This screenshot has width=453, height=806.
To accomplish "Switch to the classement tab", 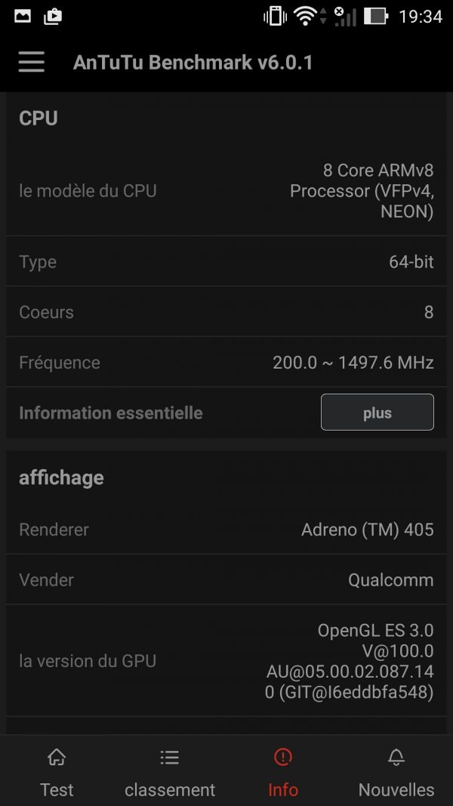I will coord(169,789).
